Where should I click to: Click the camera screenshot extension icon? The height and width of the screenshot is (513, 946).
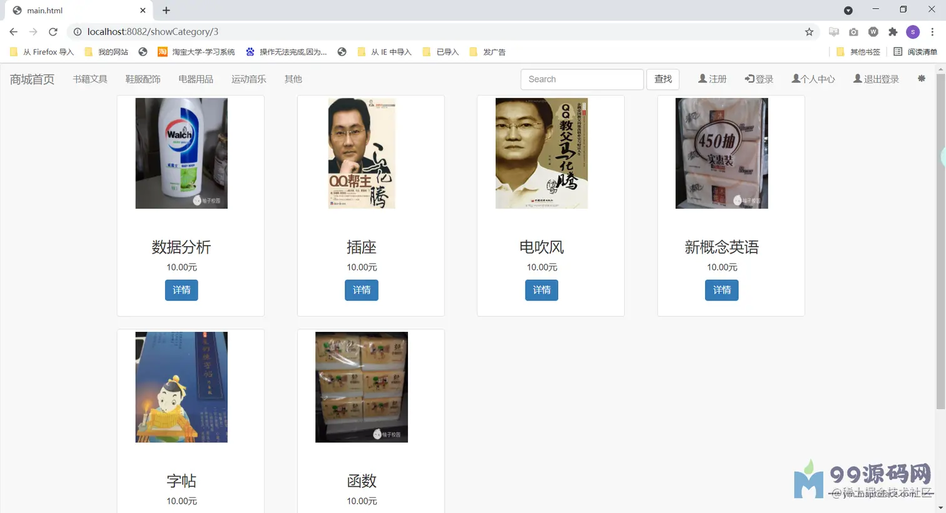tap(853, 32)
